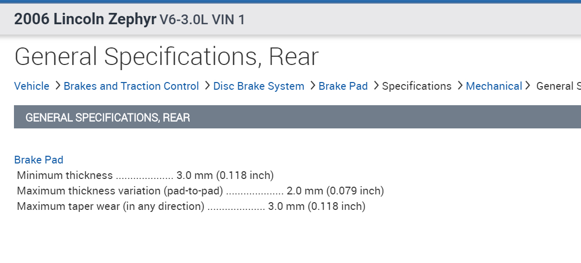Open the blue Brake Pad link above Minimum thickness

(x=39, y=160)
